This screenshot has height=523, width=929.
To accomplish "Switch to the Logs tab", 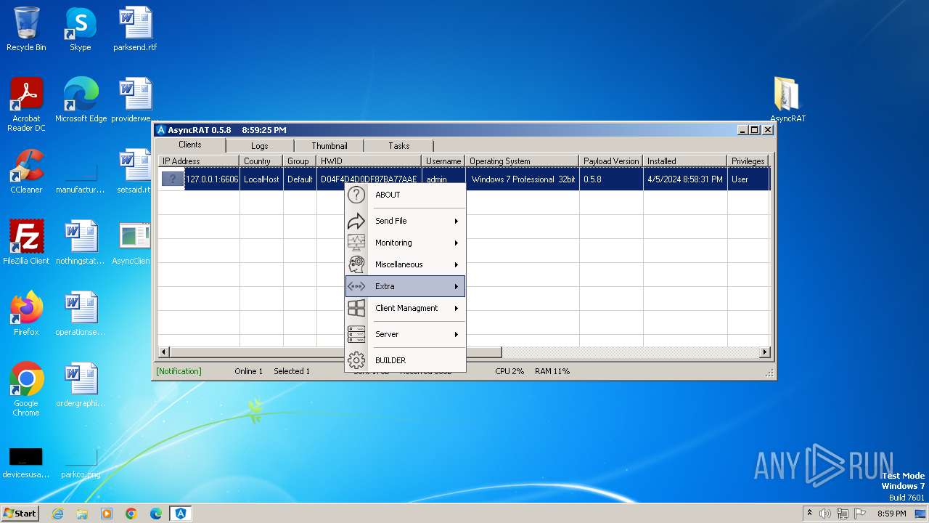I will click(x=259, y=146).
